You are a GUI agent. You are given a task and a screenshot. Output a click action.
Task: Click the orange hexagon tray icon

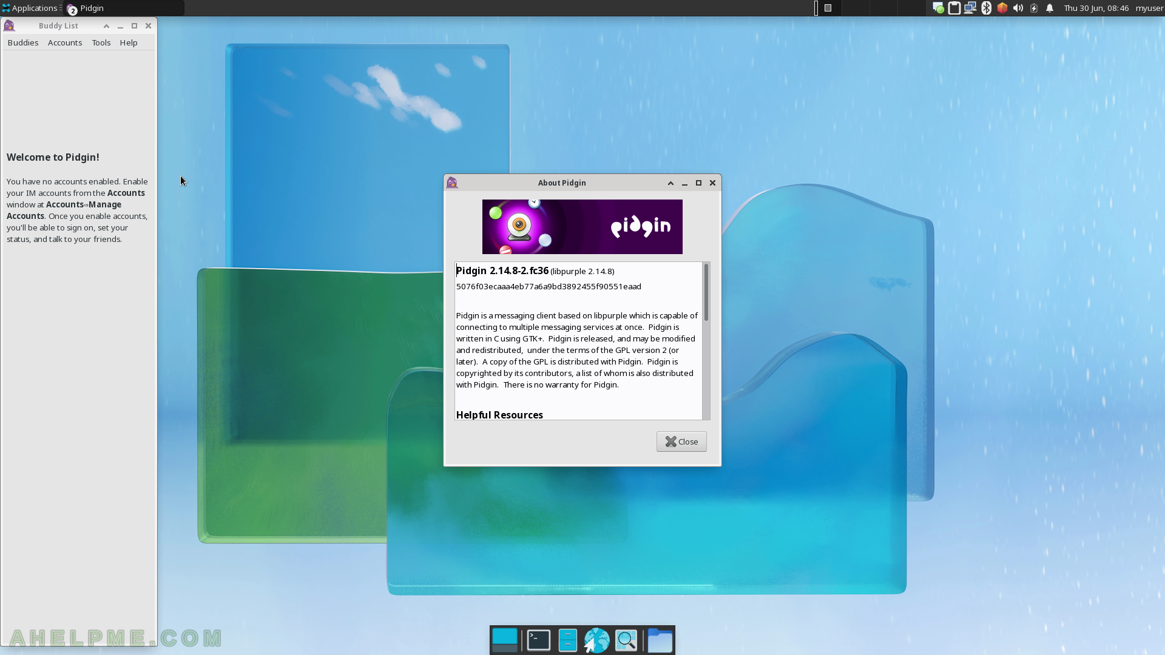1002,8
